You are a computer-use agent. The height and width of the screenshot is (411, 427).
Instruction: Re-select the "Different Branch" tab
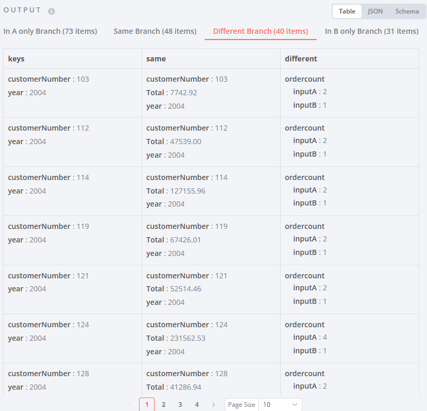(260, 31)
